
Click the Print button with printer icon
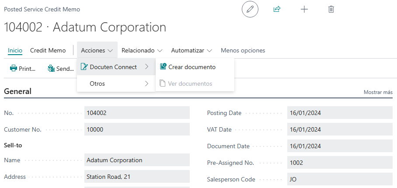(x=23, y=68)
